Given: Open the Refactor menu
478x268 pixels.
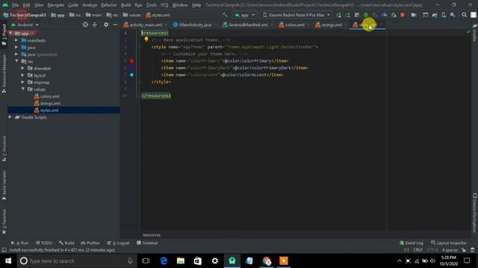Looking at the screenshot, I should (x=109, y=5).
